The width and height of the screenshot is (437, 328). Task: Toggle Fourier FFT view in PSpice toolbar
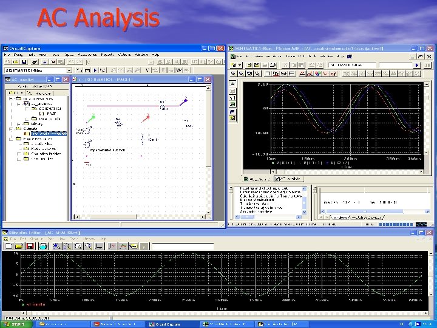pyautogui.click(x=276, y=73)
